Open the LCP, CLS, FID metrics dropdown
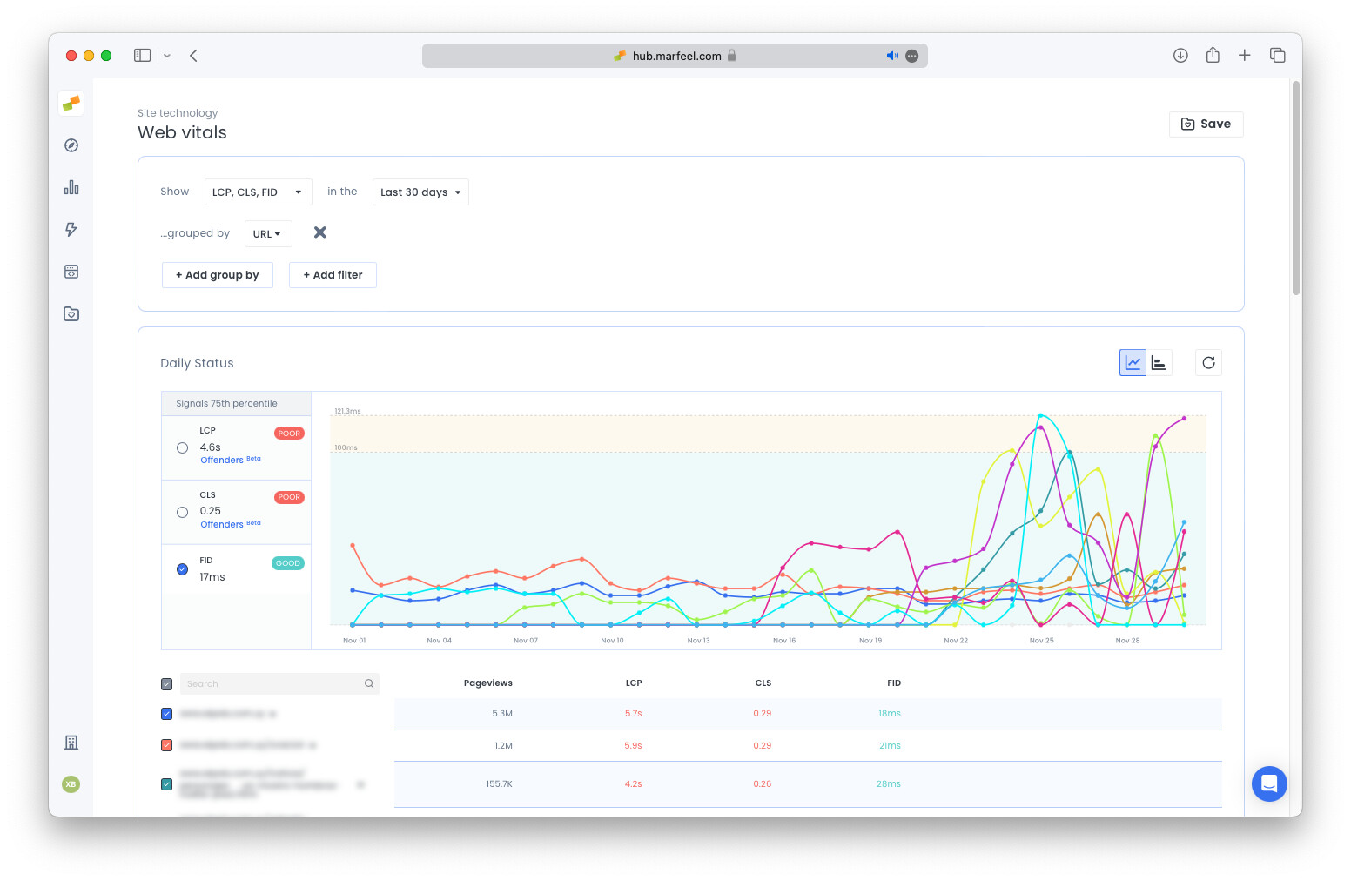1351x881 pixels. coord(258,192)
